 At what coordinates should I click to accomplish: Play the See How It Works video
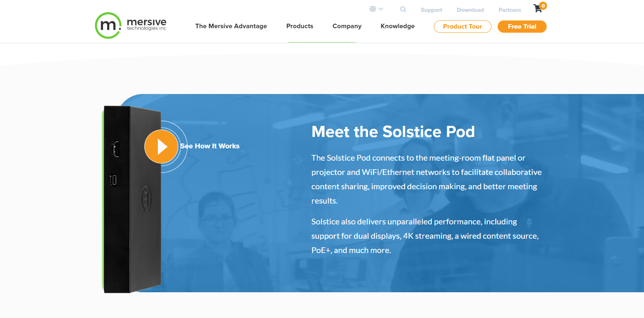(162, 146)
